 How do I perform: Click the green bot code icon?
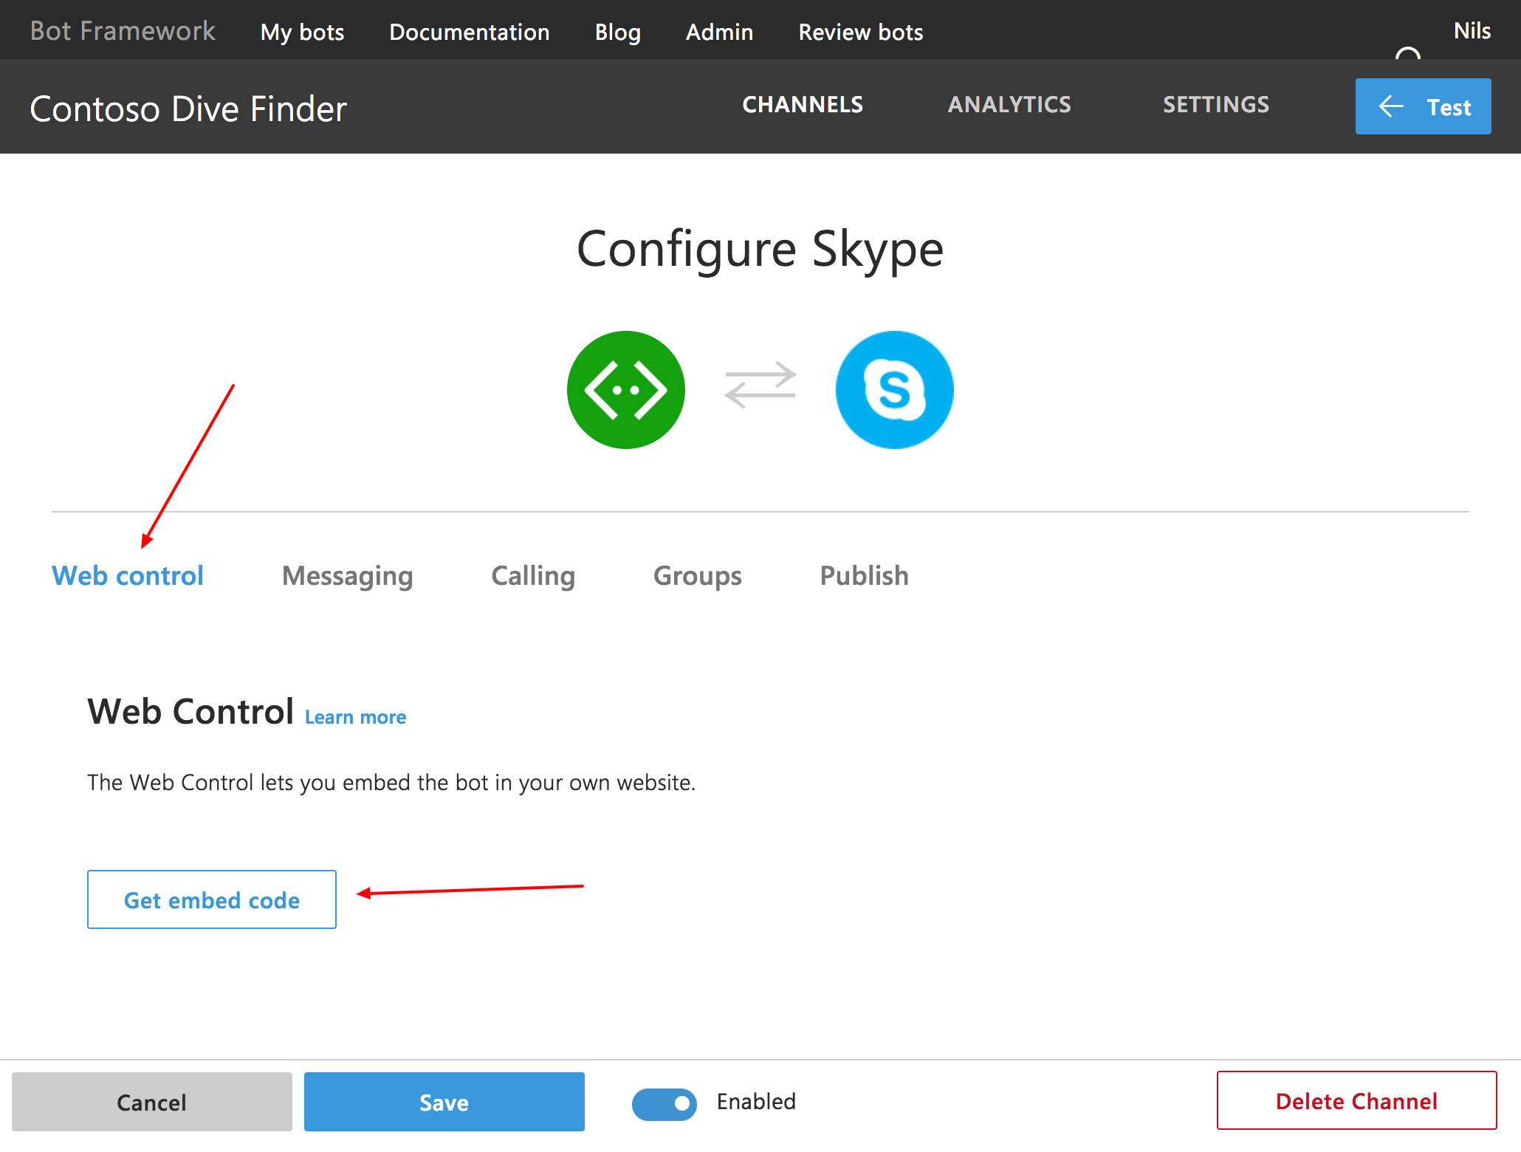625,390
